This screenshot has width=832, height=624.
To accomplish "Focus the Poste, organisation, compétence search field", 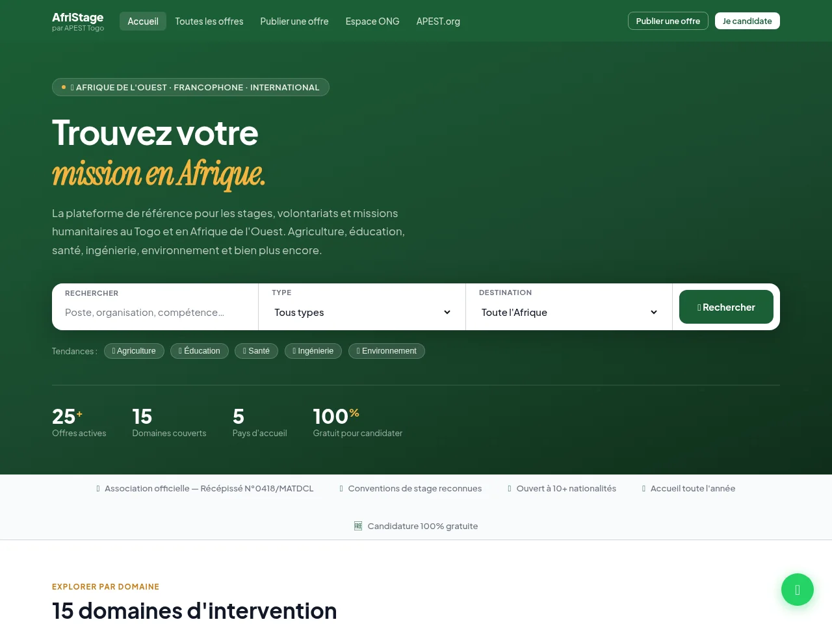I will pos(155,313).
